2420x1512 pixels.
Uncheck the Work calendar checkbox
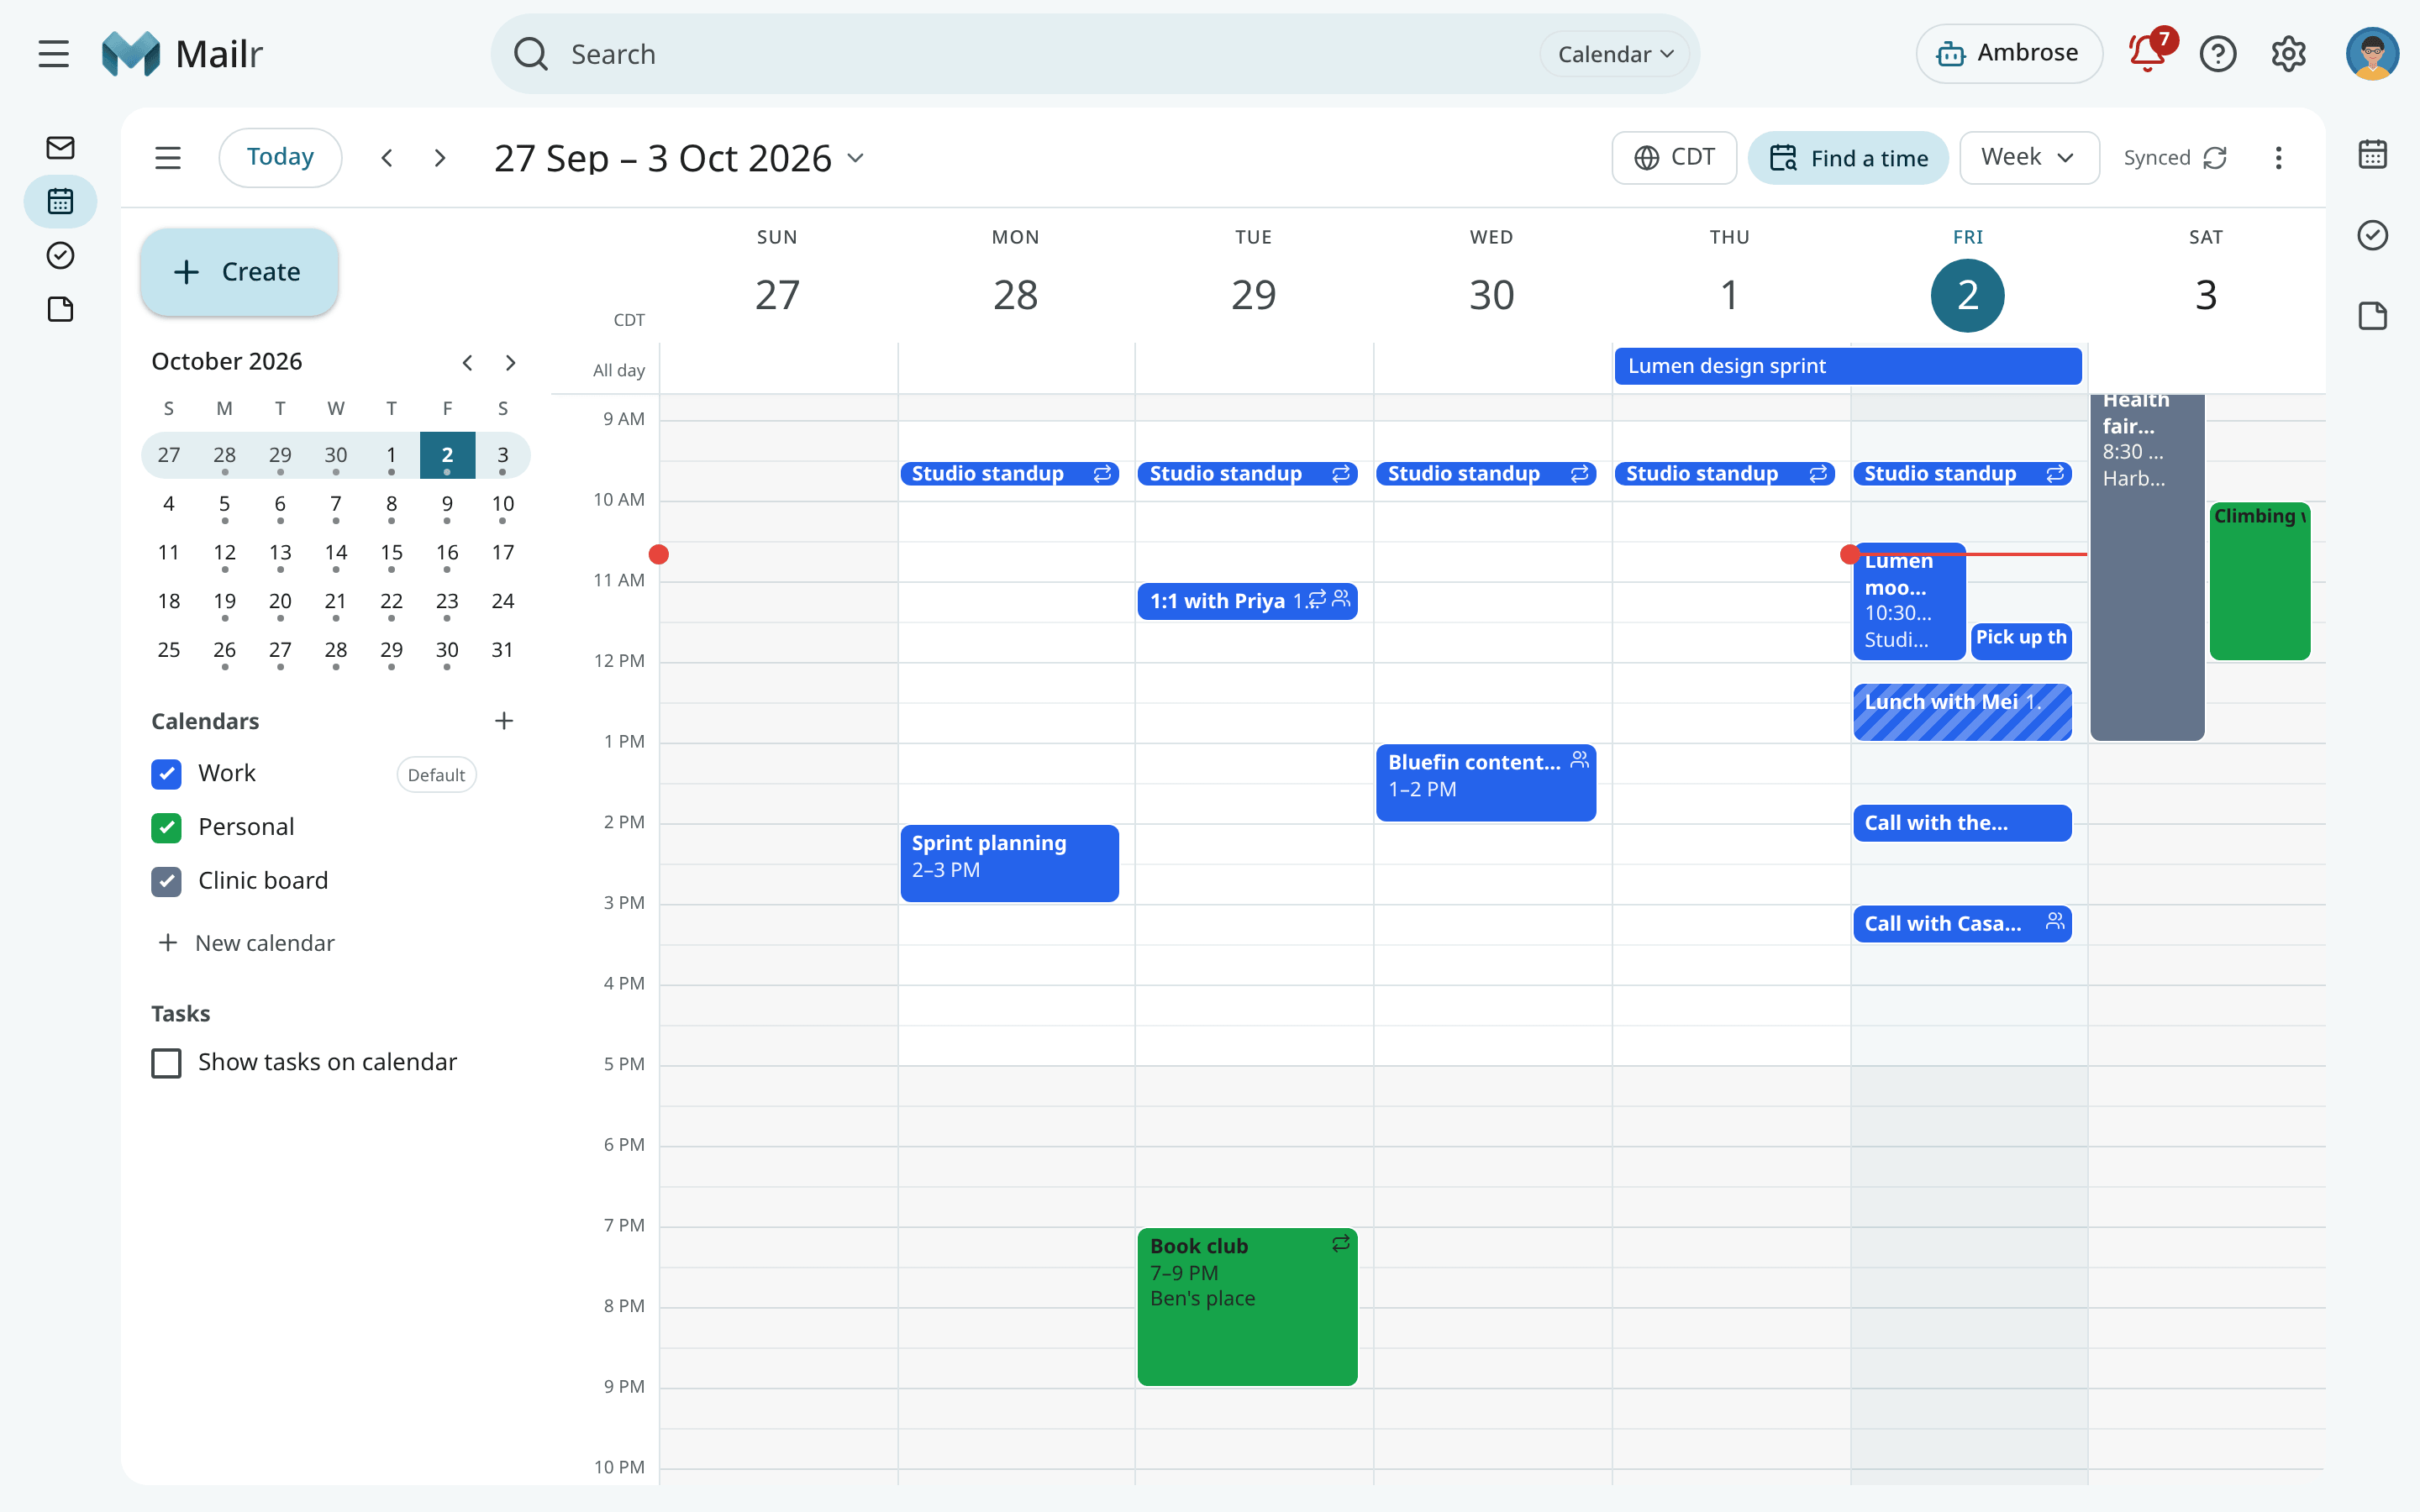[x=166, y=774]
